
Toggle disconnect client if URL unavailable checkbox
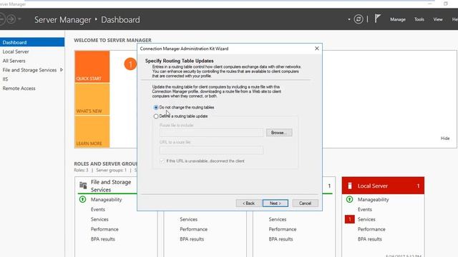coord(162,161)
